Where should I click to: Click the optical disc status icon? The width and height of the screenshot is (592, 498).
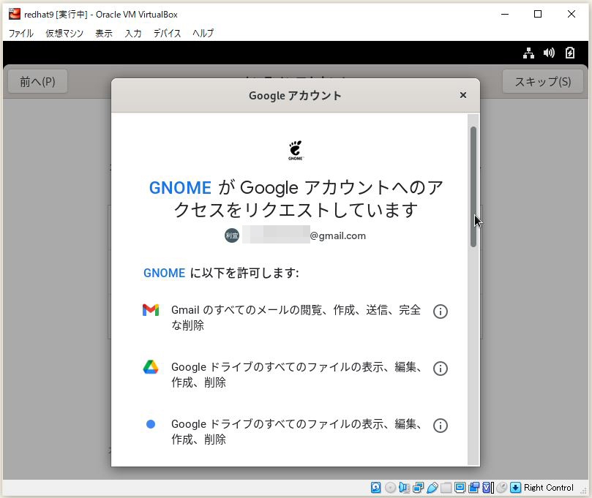point(390,488)
